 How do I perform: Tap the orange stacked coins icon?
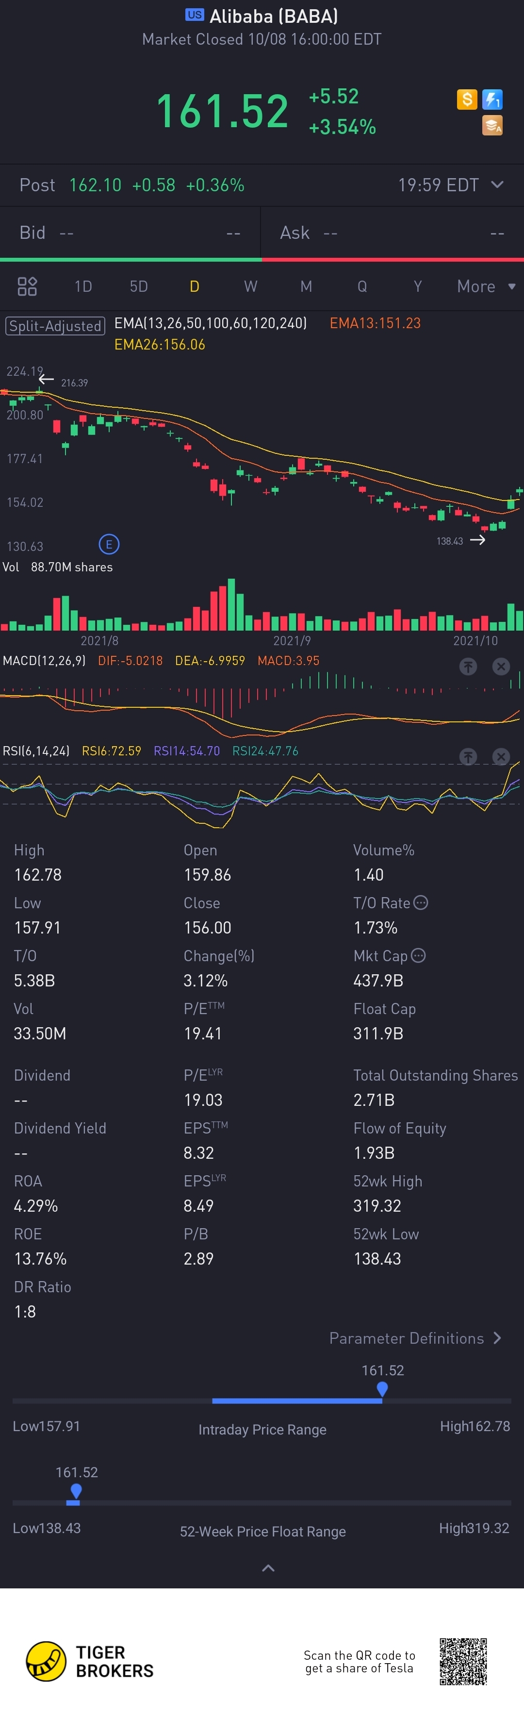[492, 125]
